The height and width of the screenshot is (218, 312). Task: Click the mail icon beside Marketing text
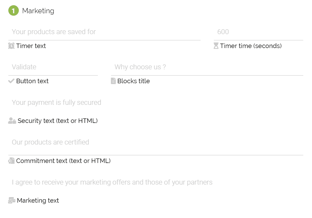click(x=11, y=200)
